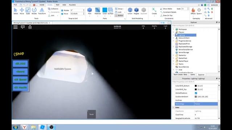The width and height of the screenshot is (232, 130).
Task: Switch to the HOME ribbon tab
Action: point(42,5)
